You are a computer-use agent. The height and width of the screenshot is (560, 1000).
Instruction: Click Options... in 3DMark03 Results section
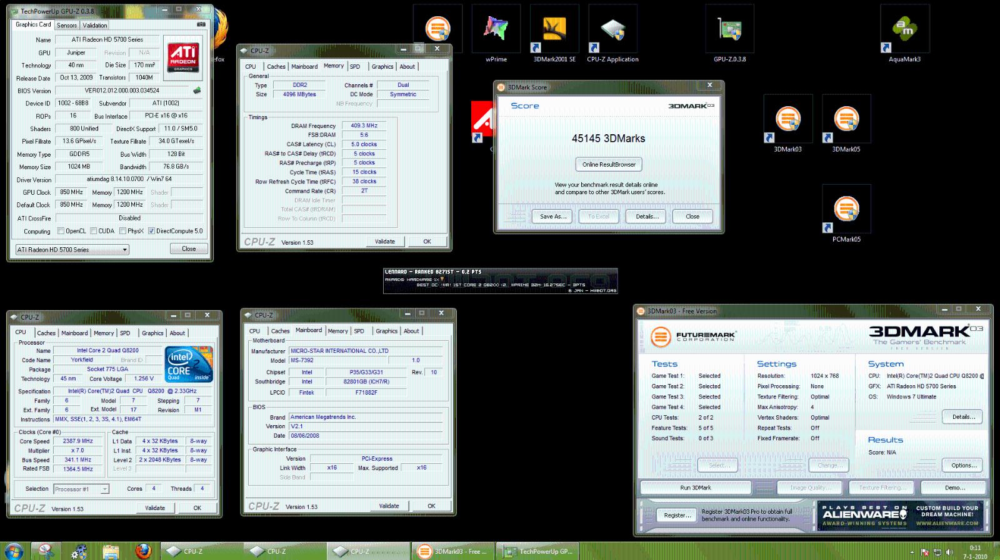pyautogui.click(x=964, y=465)
